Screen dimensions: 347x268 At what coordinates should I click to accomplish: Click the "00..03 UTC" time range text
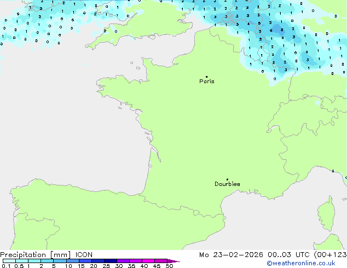pyautogui.click(x=288, y=255)
